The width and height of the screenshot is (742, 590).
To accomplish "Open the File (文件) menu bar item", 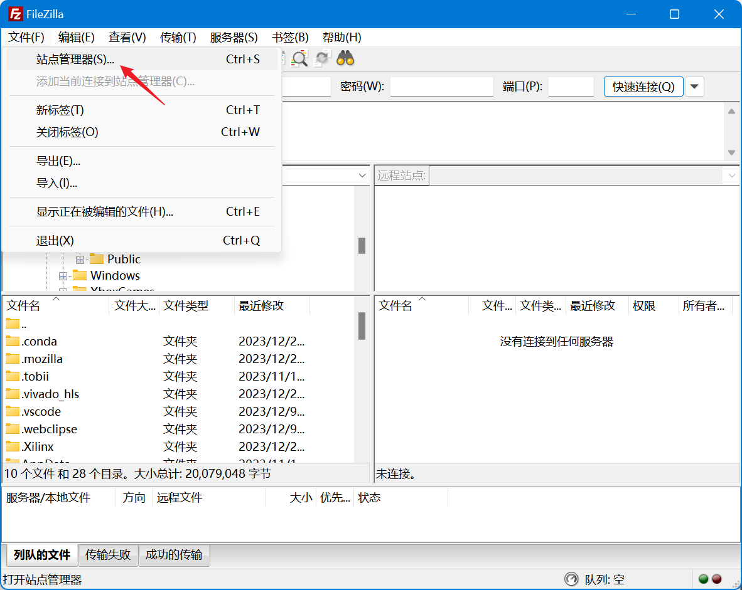I will (x=26, y=38).
